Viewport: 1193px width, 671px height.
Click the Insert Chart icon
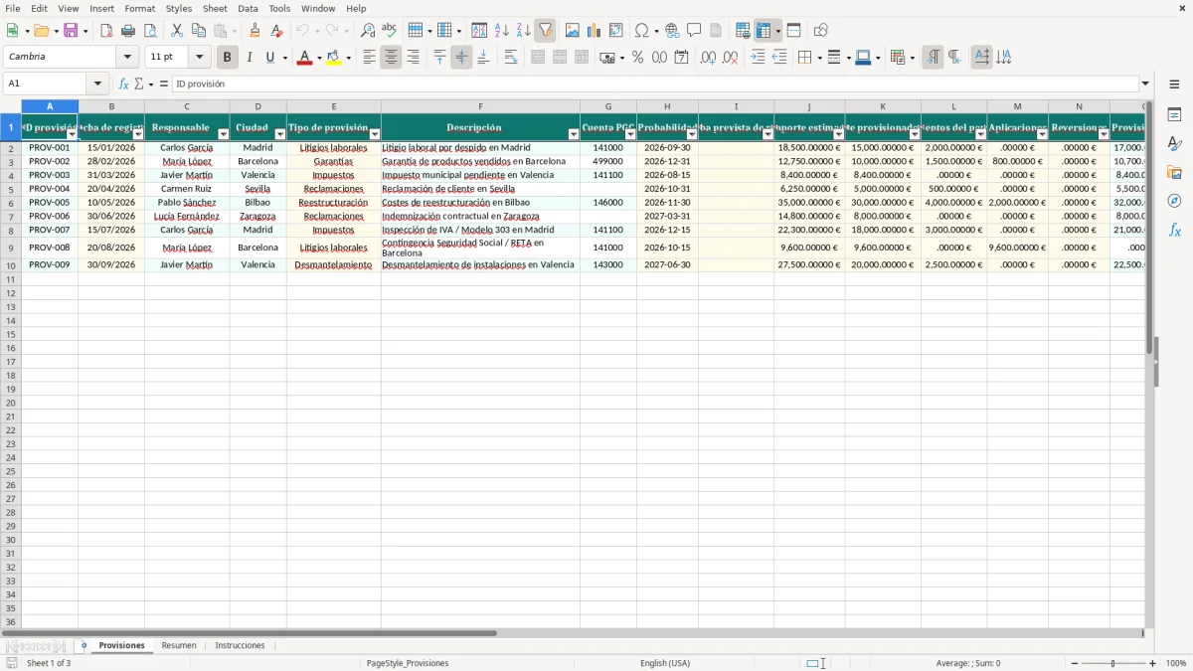[x=594, y=31]
